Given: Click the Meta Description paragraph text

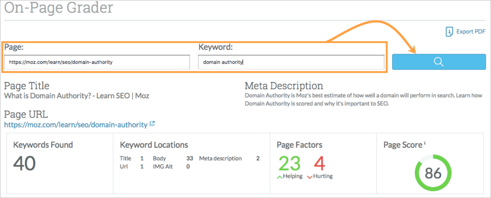Looking at the screenshot, I should coord(363,100).
